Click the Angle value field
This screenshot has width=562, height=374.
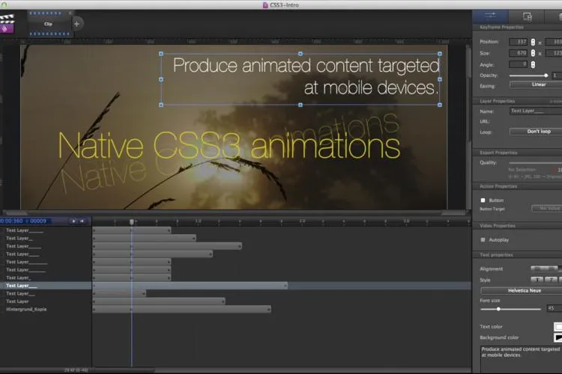[519, 64]
